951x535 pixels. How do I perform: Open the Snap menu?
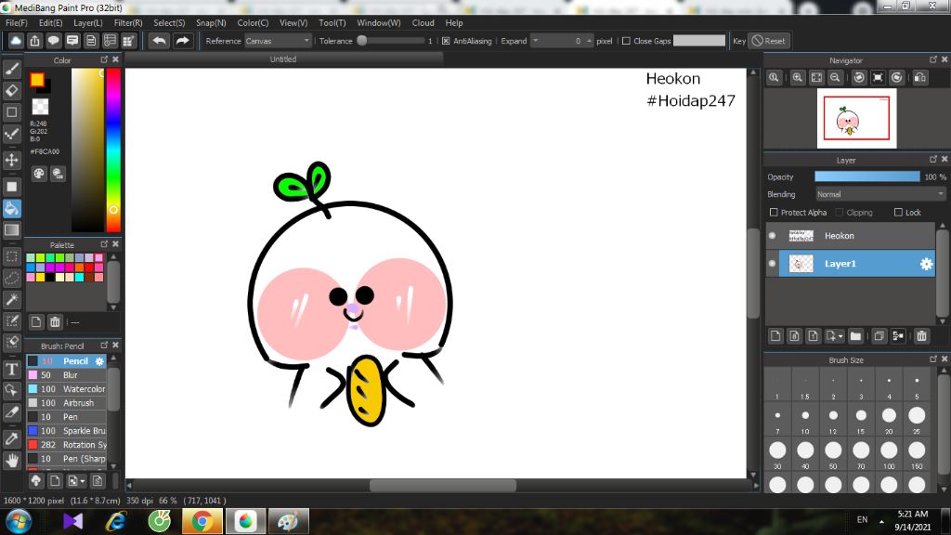(x=211, y=22)
